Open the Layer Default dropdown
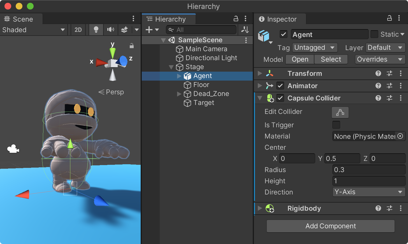The width and height of the screenshot is (408, 244). pyautogui.click(x=386, y=48)
